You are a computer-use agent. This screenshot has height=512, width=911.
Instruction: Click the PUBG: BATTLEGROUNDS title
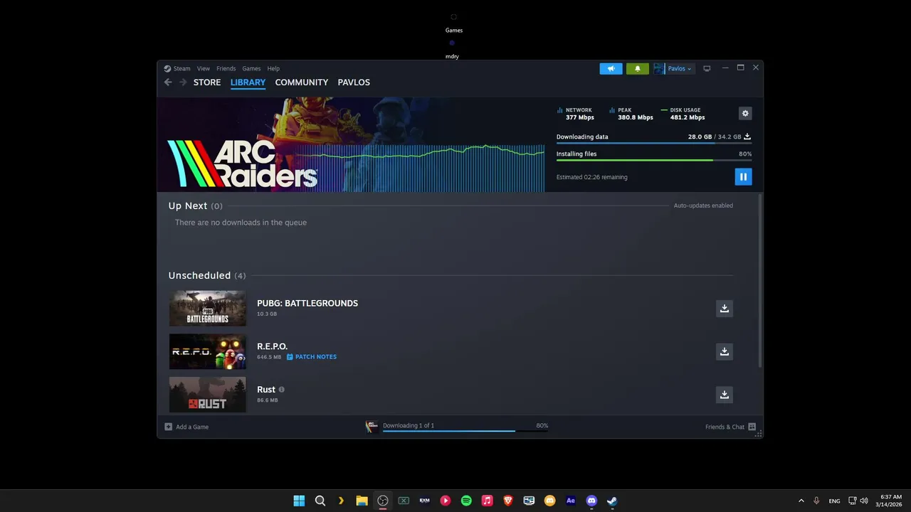[x=307, y=303]
